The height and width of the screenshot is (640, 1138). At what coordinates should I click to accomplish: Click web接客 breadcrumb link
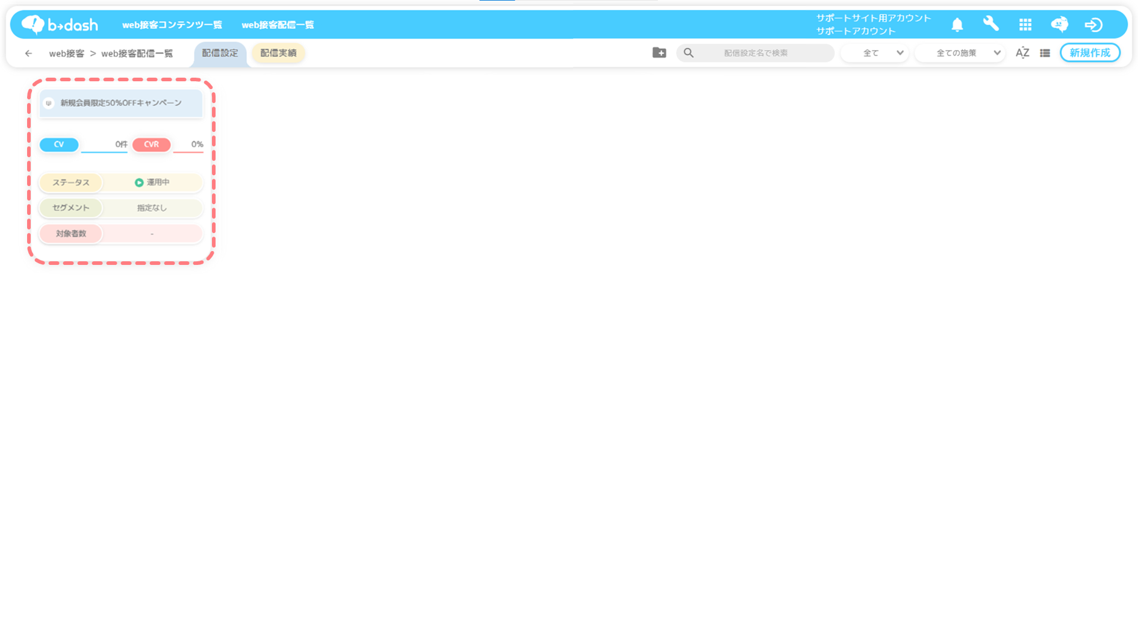[67, 54]
